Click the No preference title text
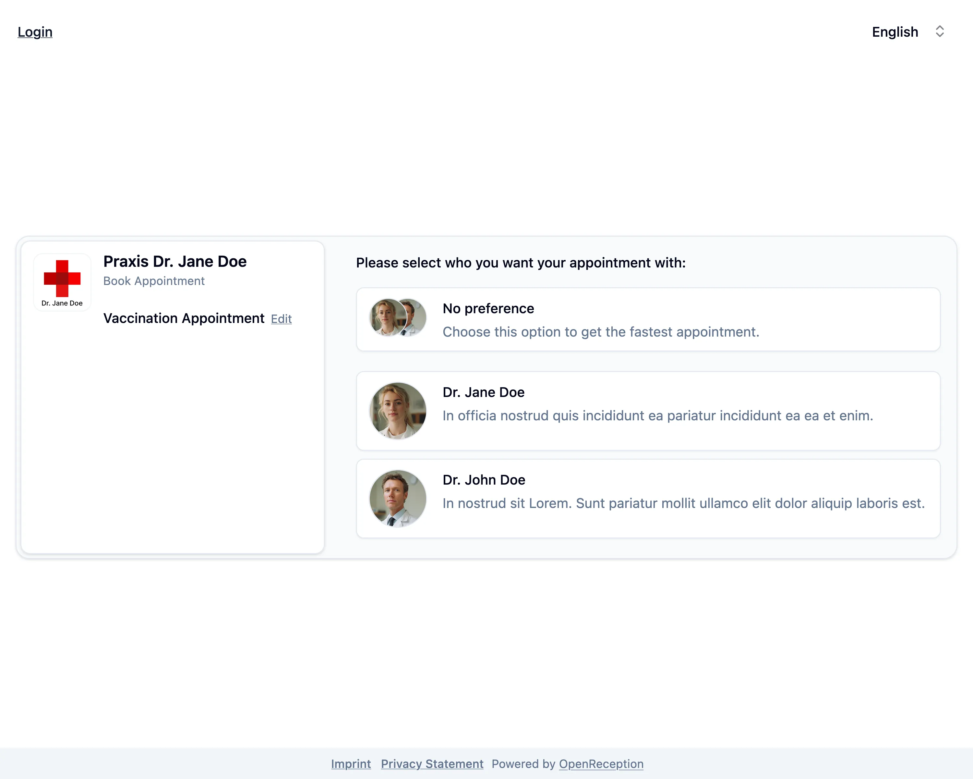Image resolution: width=973 pixels, height=779 pixels. 488,308
